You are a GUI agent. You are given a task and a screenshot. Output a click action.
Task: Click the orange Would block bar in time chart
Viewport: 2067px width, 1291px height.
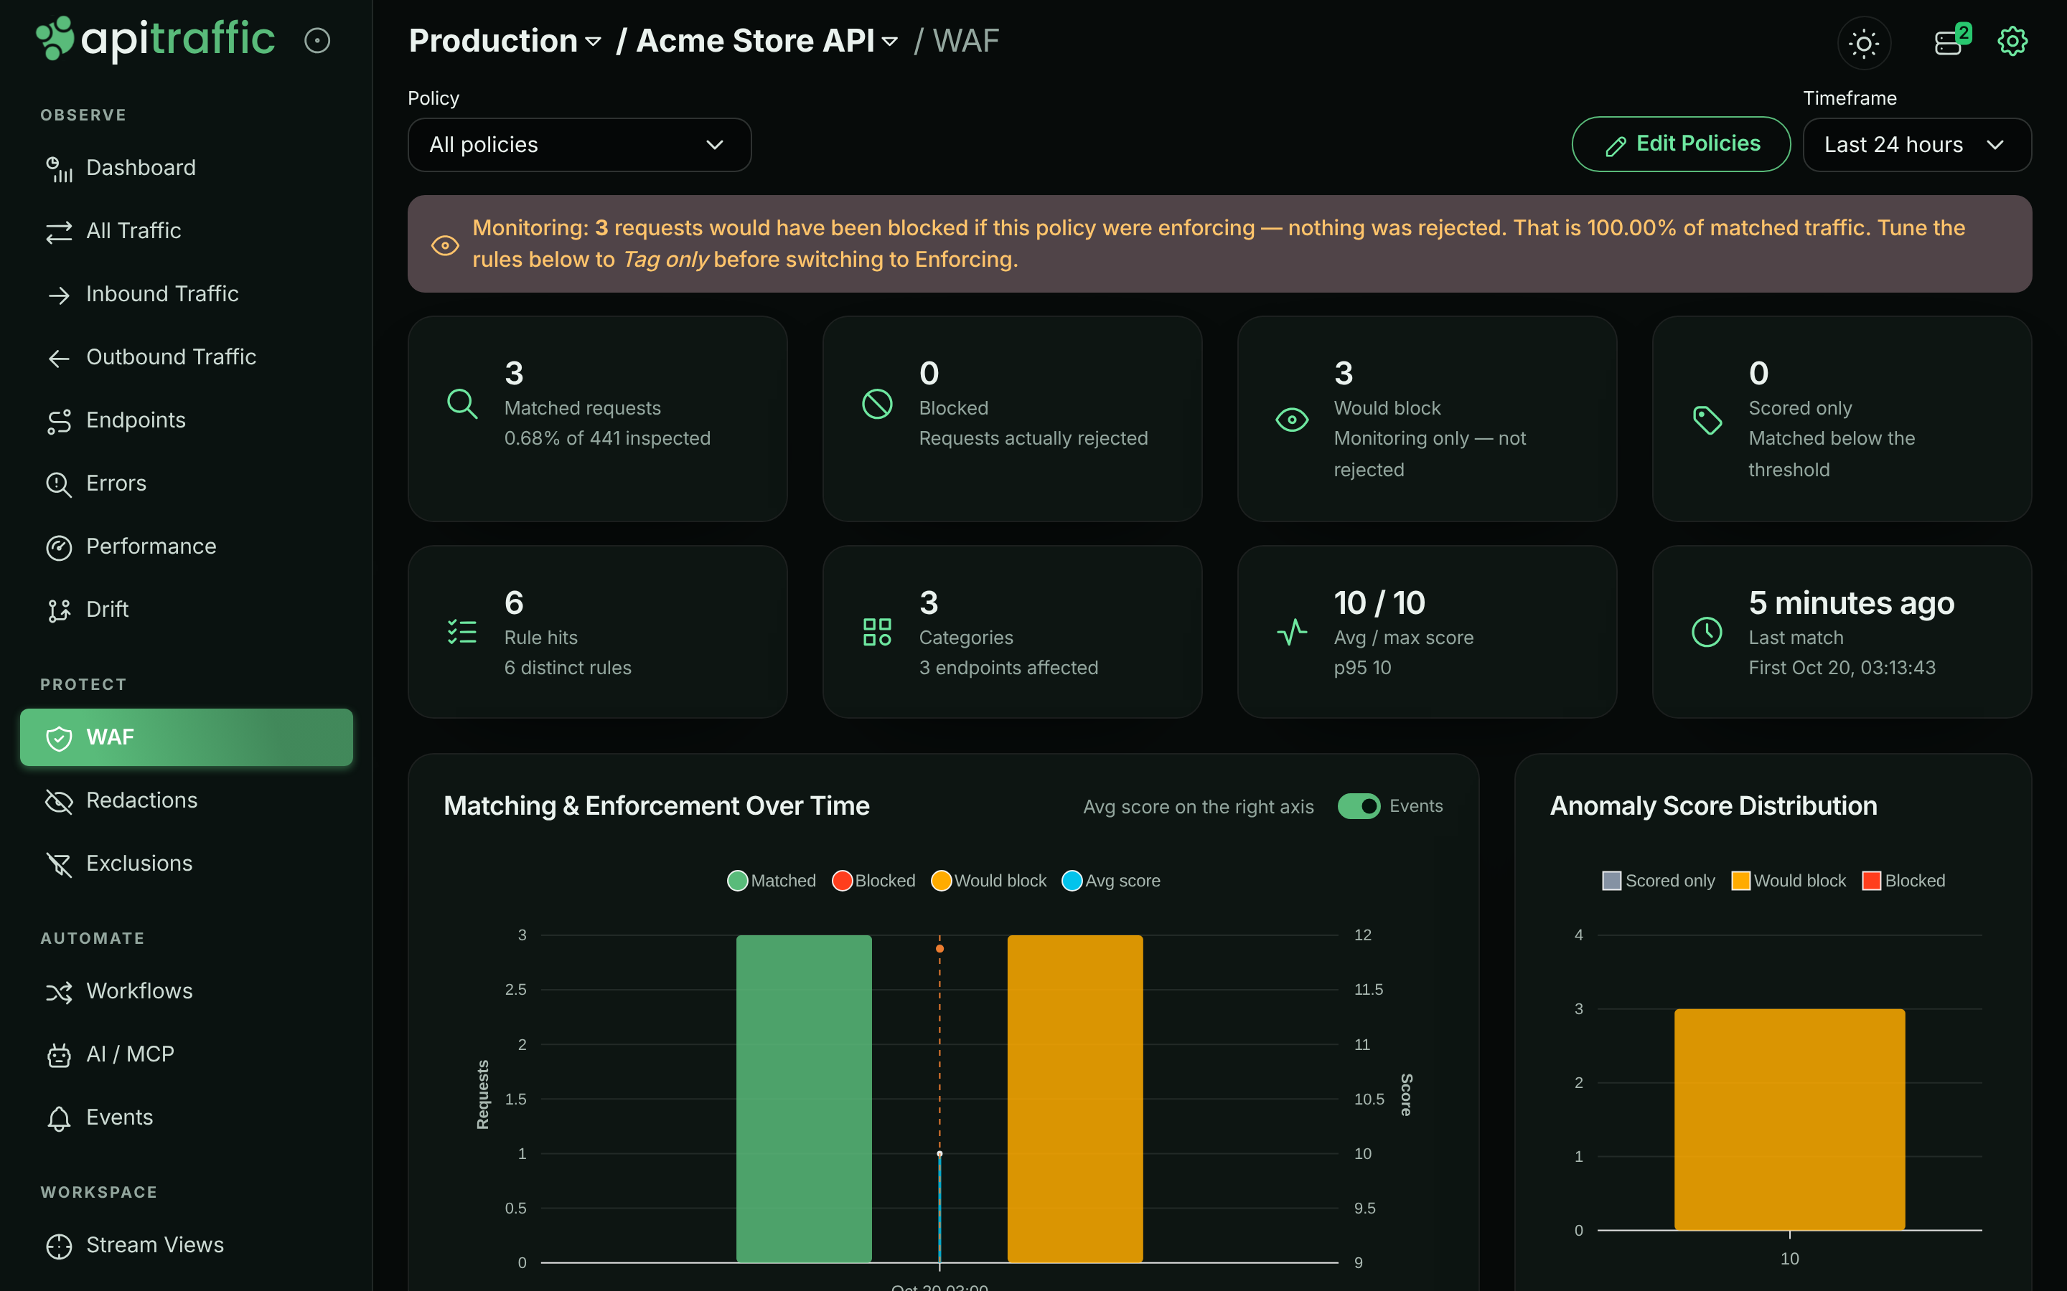click(1074, 1098)
